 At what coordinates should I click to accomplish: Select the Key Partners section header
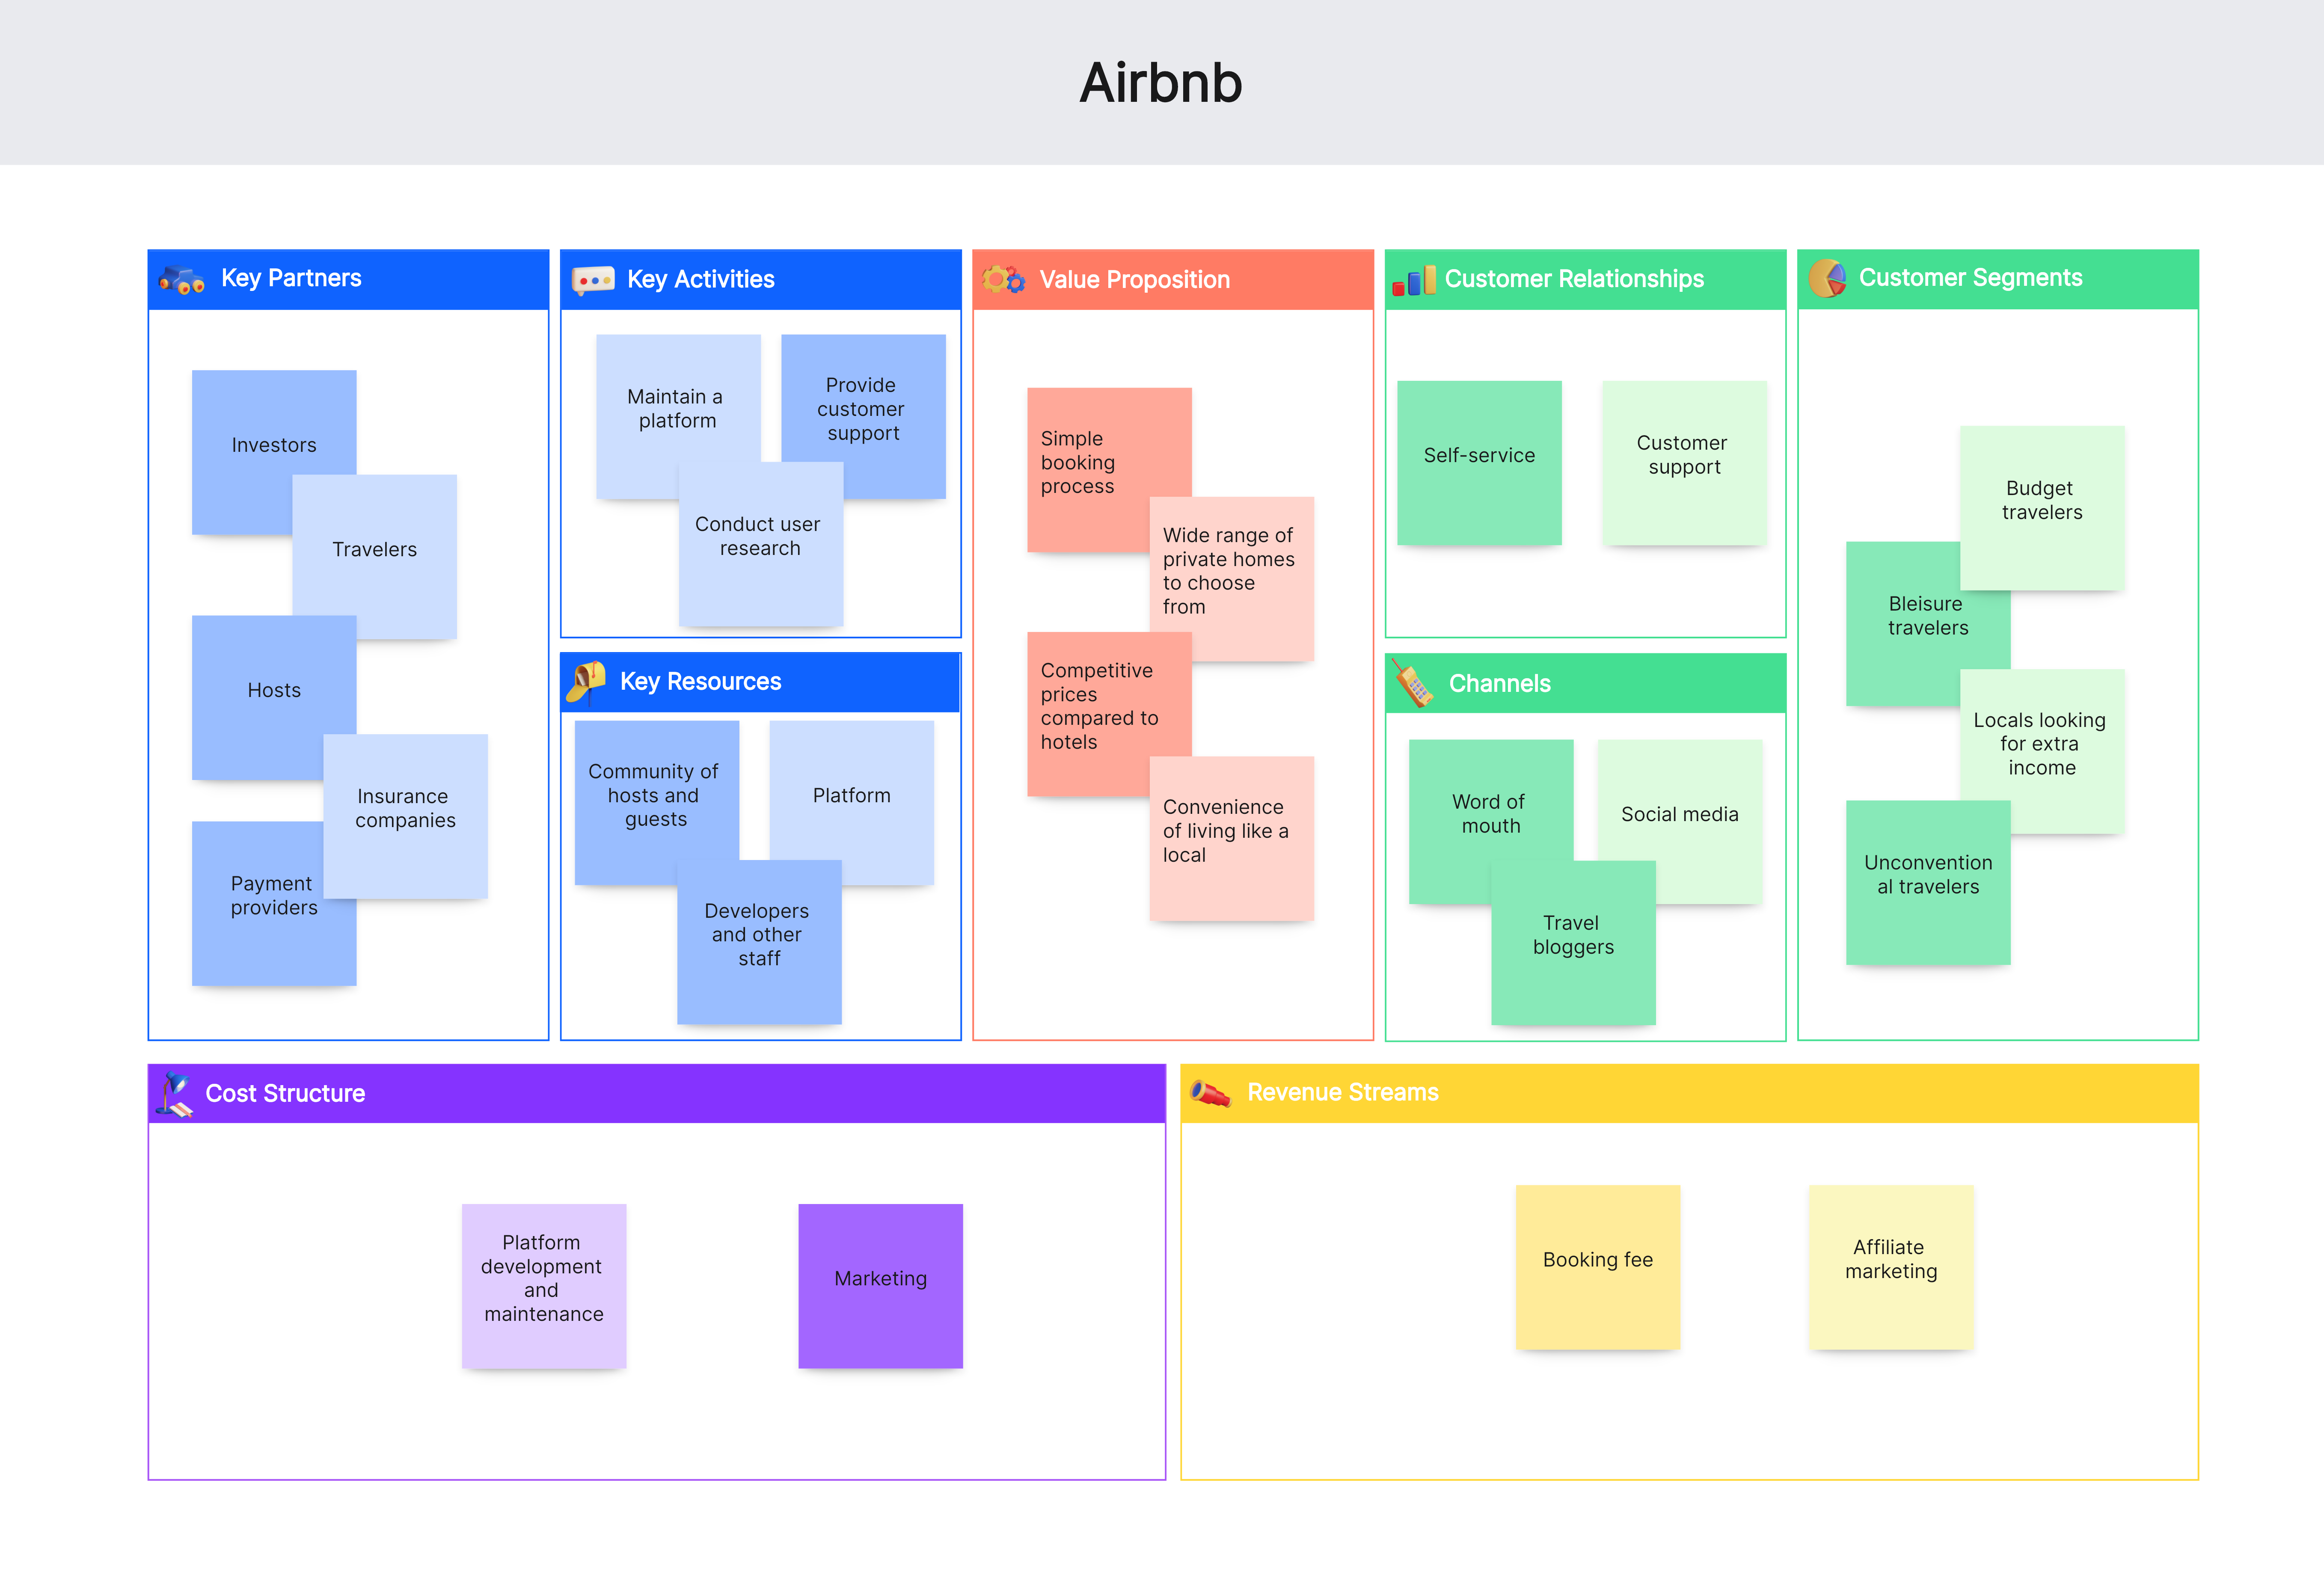(348, 279)
